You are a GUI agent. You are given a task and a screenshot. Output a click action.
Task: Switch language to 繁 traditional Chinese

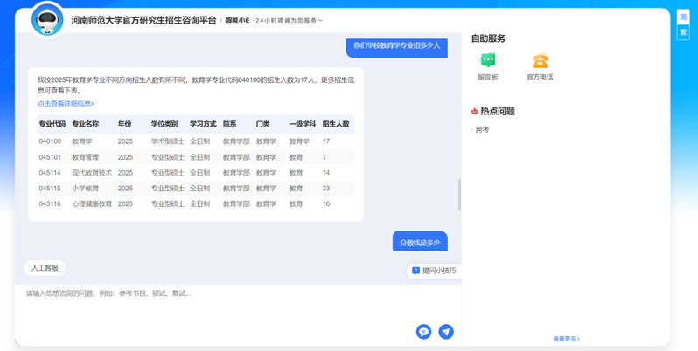tap(683, 32)
